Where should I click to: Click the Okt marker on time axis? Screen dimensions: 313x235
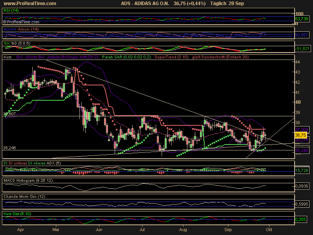coord(269,230)
